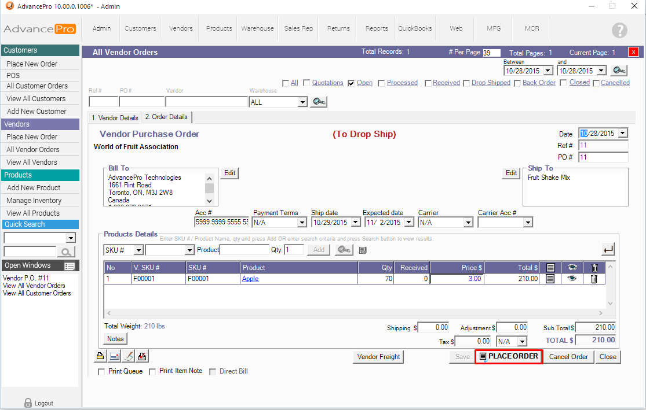This screenshot has width=646, height=410.
Task: Open the Warehouse ALL dropdown
Action: [x=302, y=102]
